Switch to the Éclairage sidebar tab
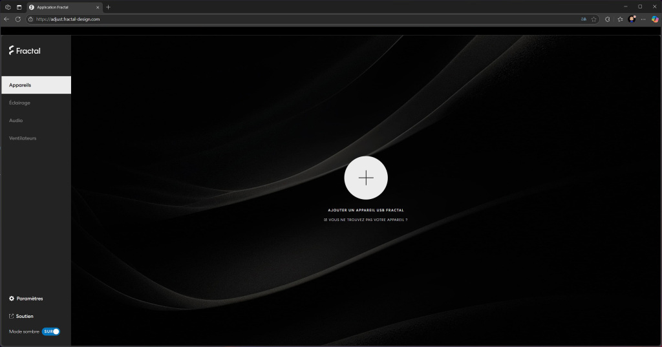This screenshot has width=662, height=347. pos(19,103)
